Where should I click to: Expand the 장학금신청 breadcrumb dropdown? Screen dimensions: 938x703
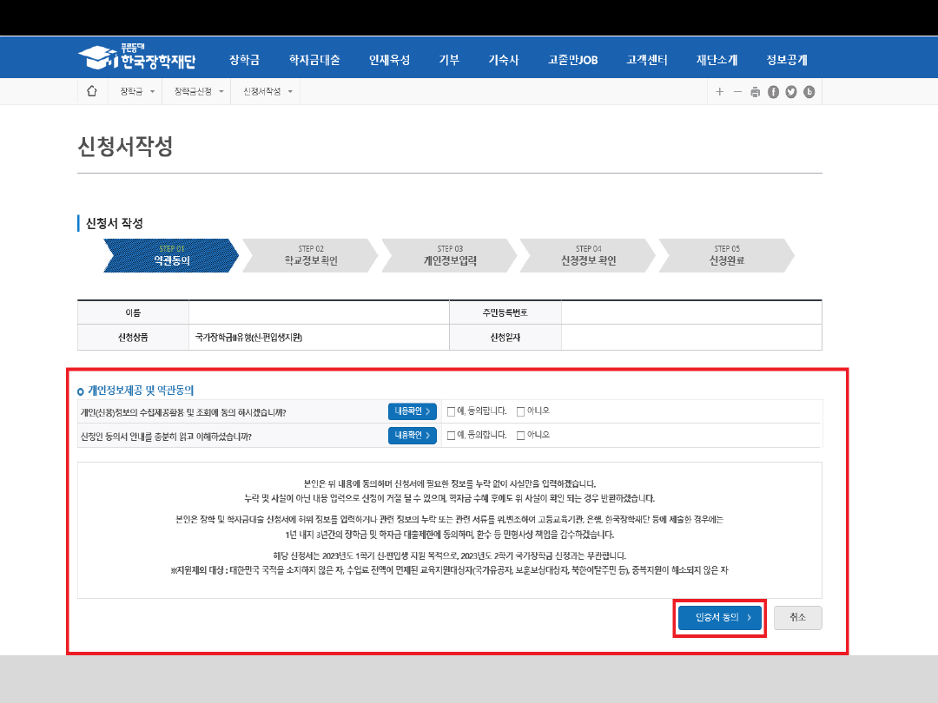click(199, 91)
